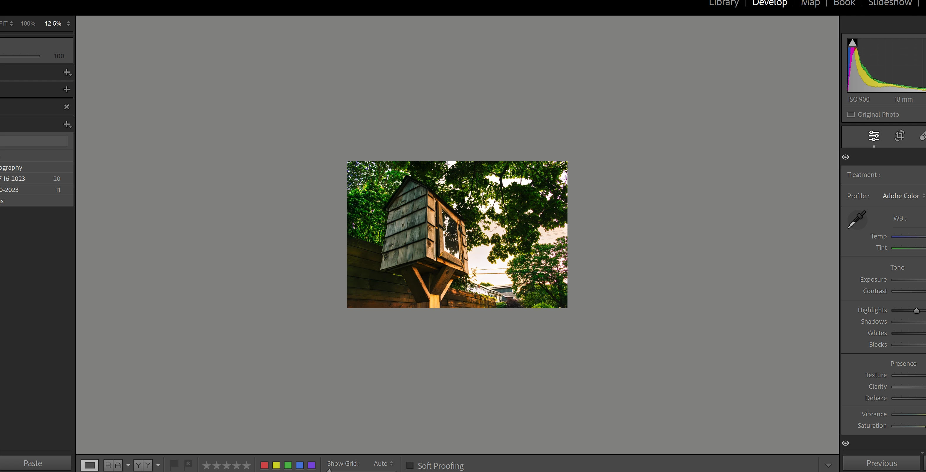Open the Map module
Screen dimensions: 926x472
coord(810,3)
